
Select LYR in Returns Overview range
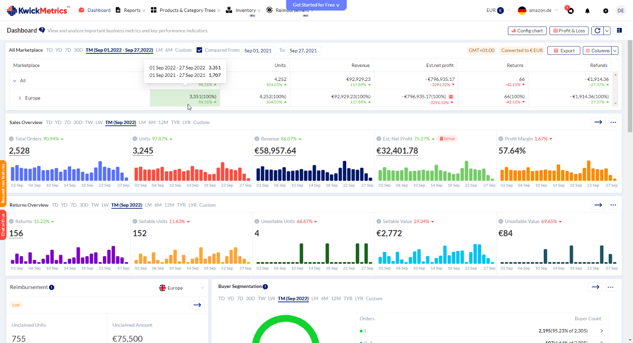click(x=193, y=205)
